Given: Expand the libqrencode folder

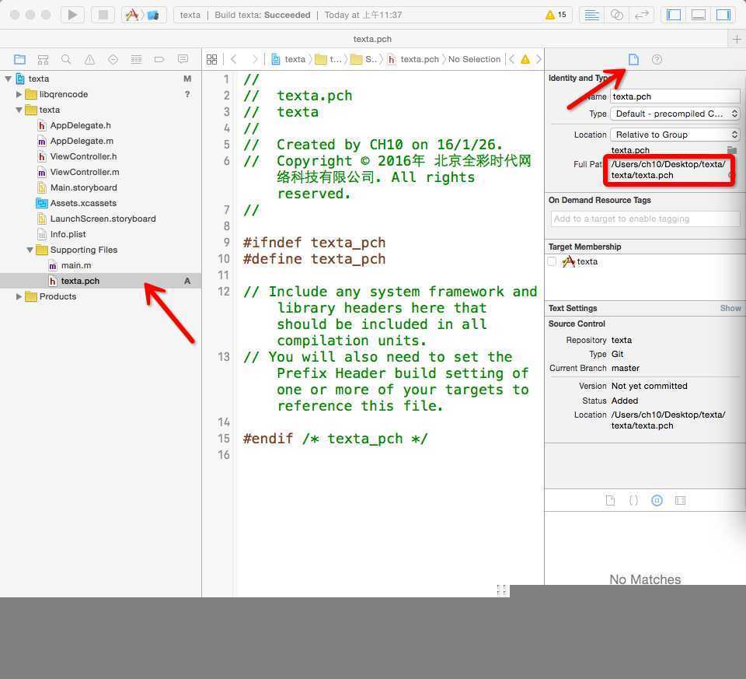Looking at the screenshot, I should (19, 94).
